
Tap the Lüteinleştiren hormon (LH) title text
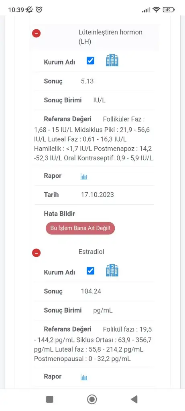click(110, 37)
